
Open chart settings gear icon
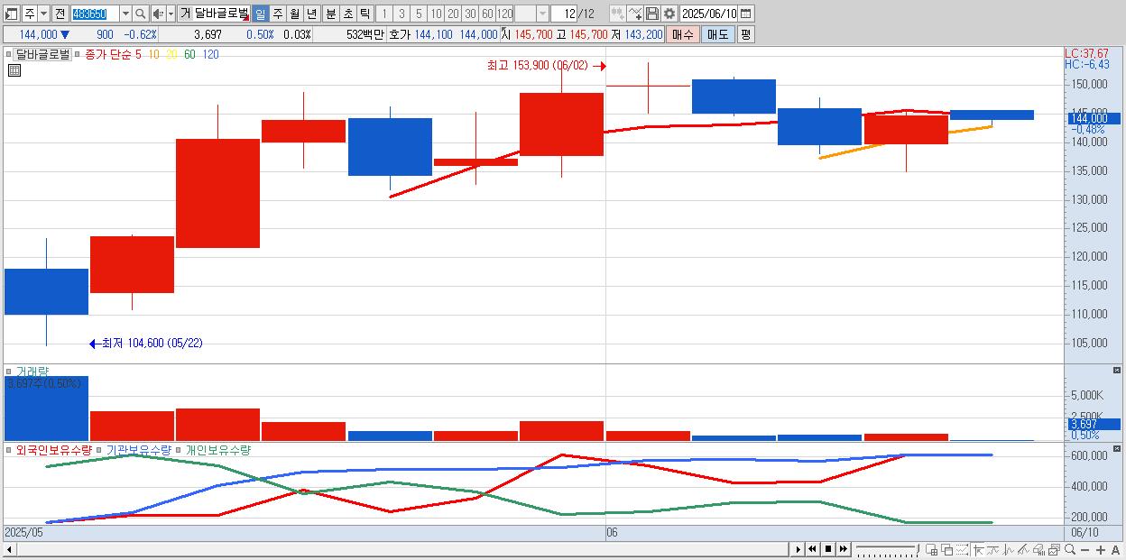669,14
